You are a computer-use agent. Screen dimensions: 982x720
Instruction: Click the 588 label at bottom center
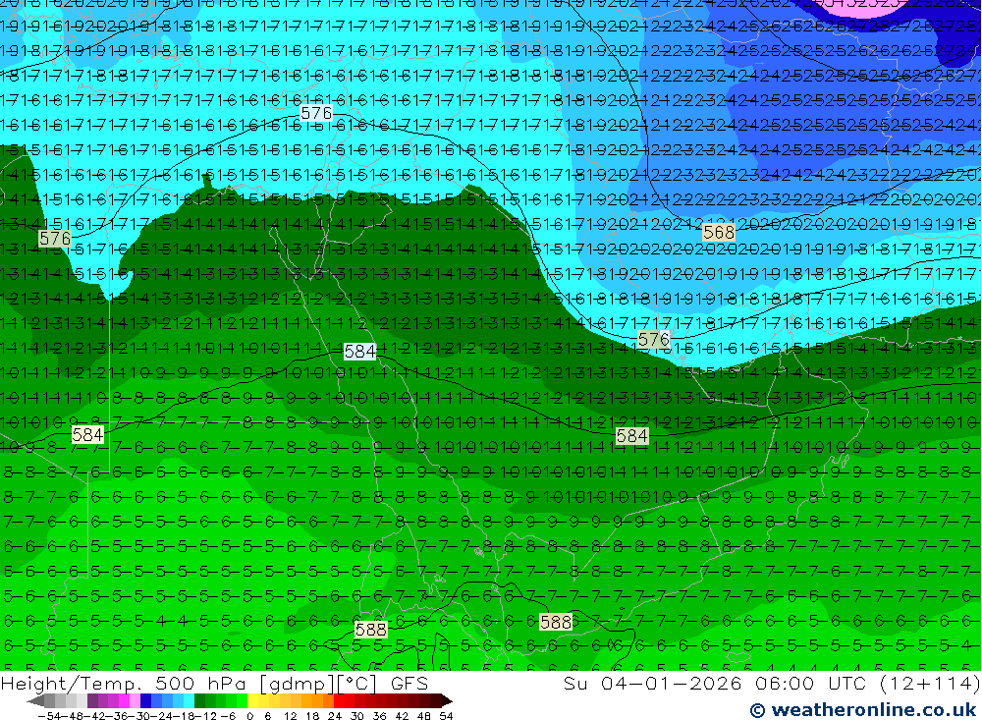coord(371,629)
